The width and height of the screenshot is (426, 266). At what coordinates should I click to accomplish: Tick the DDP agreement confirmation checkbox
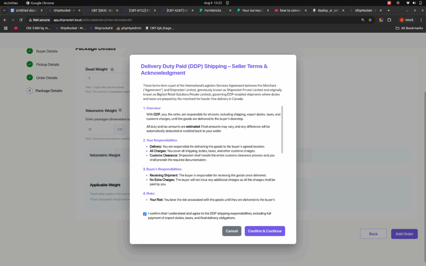[x=144, y=214]
